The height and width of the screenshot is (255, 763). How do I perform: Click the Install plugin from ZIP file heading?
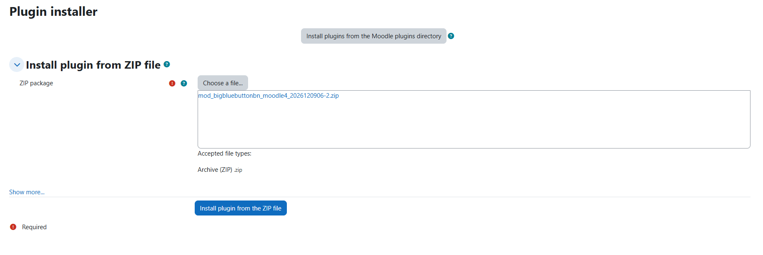point(93,65)
